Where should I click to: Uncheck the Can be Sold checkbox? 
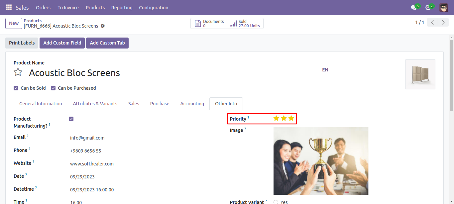(16, 88)
